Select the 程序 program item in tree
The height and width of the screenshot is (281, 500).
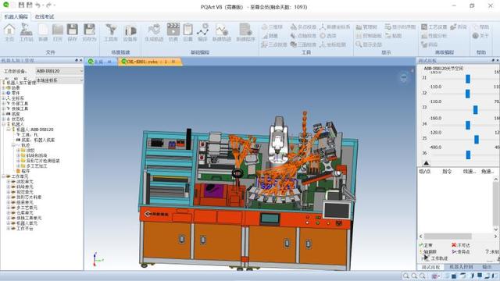pos(26,171)
